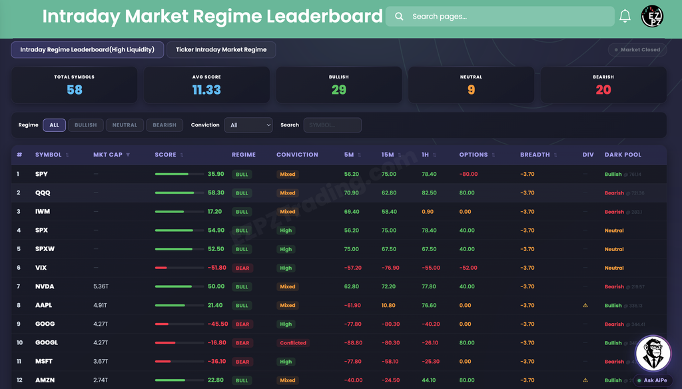Viewport: 682px width, 389px height.
Task: Select the NVDA row symbol
Action: pyautogui.click(x=45, y=286)
